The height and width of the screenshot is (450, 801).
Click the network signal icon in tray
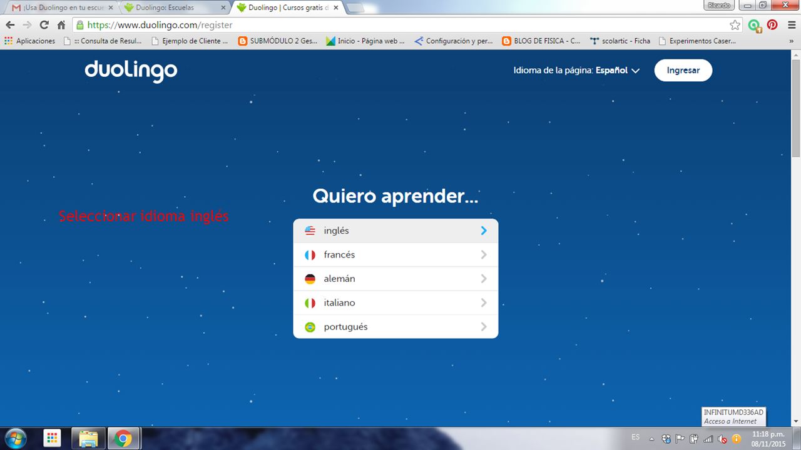[x=708, y=439]
